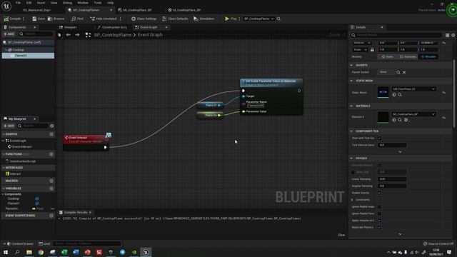Open Details property matrix grid icon
The width and height of the screenshot is (457, 257).
[x=447, y=35]
